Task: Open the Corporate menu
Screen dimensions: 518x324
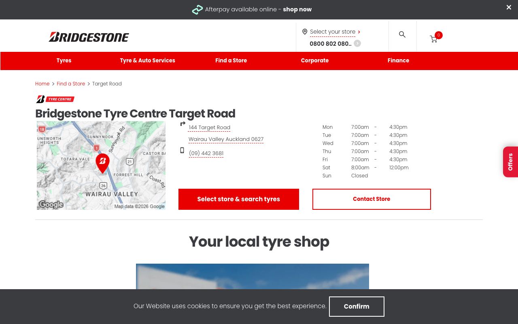Action: click(x=315, y=60)
